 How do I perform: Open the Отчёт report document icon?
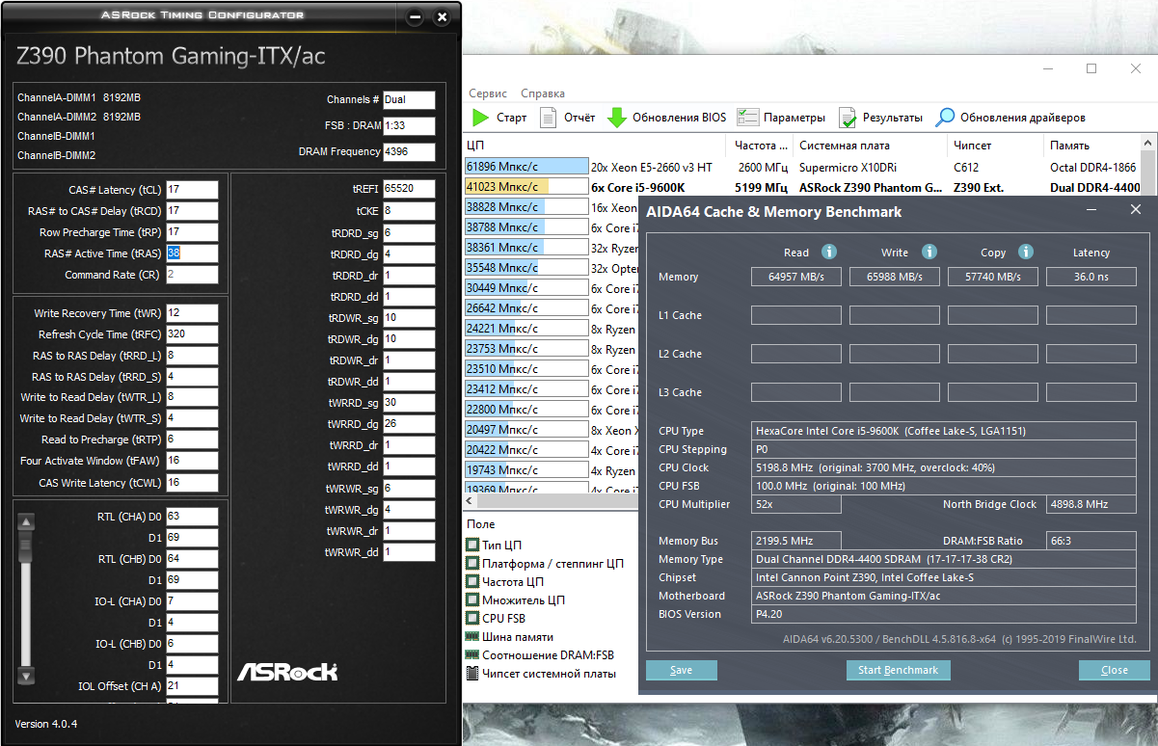tap(549, 118)
